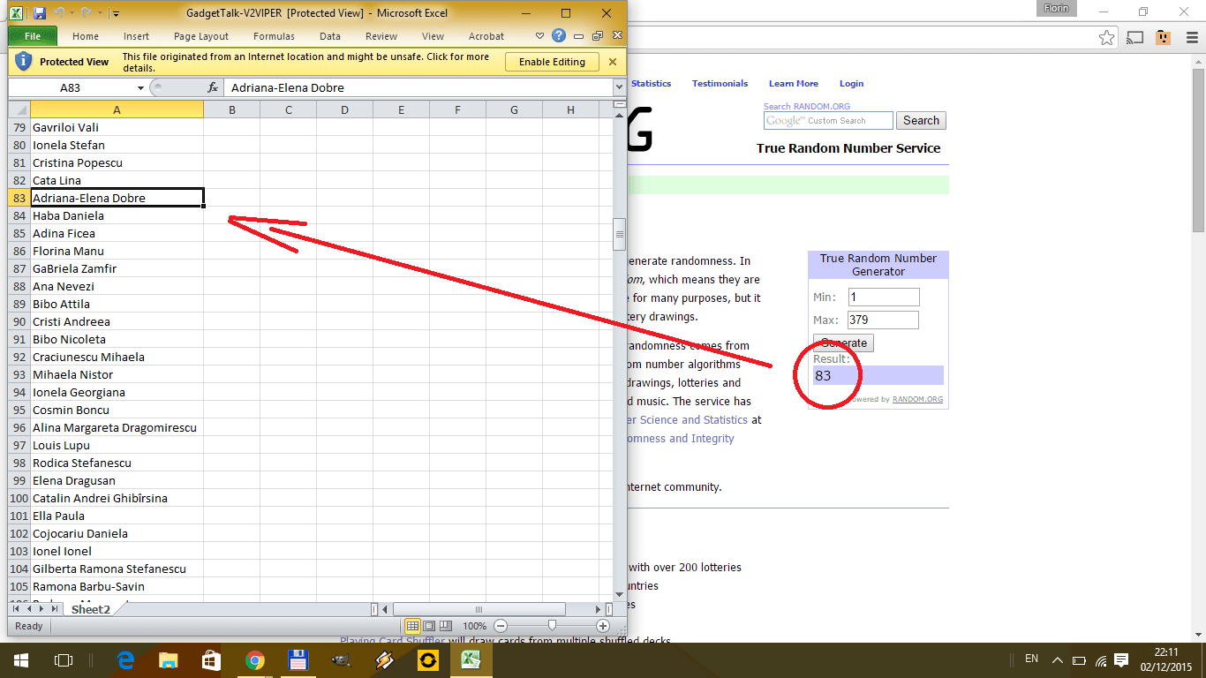
Task: Bookmark the page with Chrome's star icon
Action: pos(1106,37)
